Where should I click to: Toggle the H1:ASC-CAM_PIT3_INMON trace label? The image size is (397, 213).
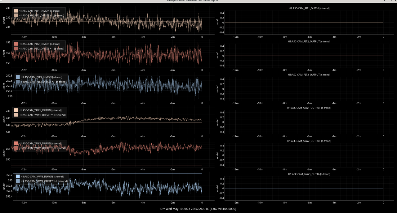[41, 77]
